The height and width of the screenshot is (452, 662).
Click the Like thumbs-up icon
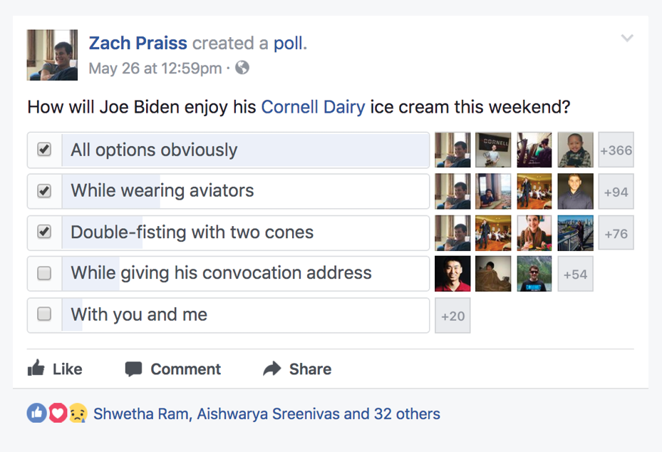tap(36, 369)
